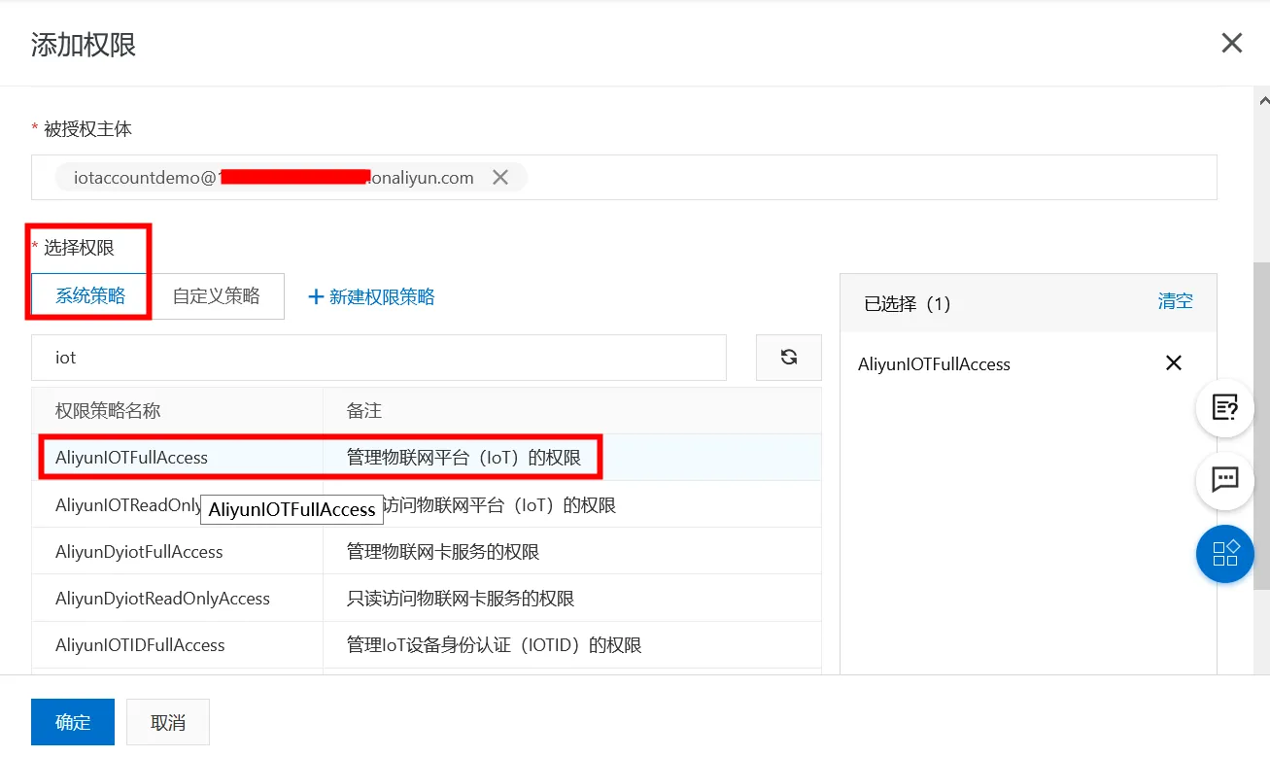1270x757 pixels.
Task: Select the AliyunIOTReadOnly policy row
Action: [x=427, y=505]
